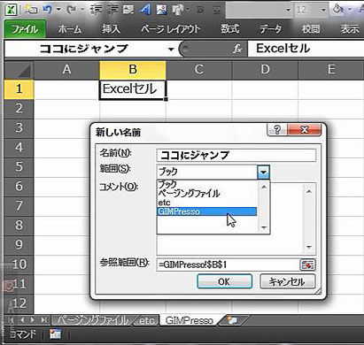Click the comment box's scroll up arrow
This screenshot has height=345, width=364.
(x=309, y=191)
